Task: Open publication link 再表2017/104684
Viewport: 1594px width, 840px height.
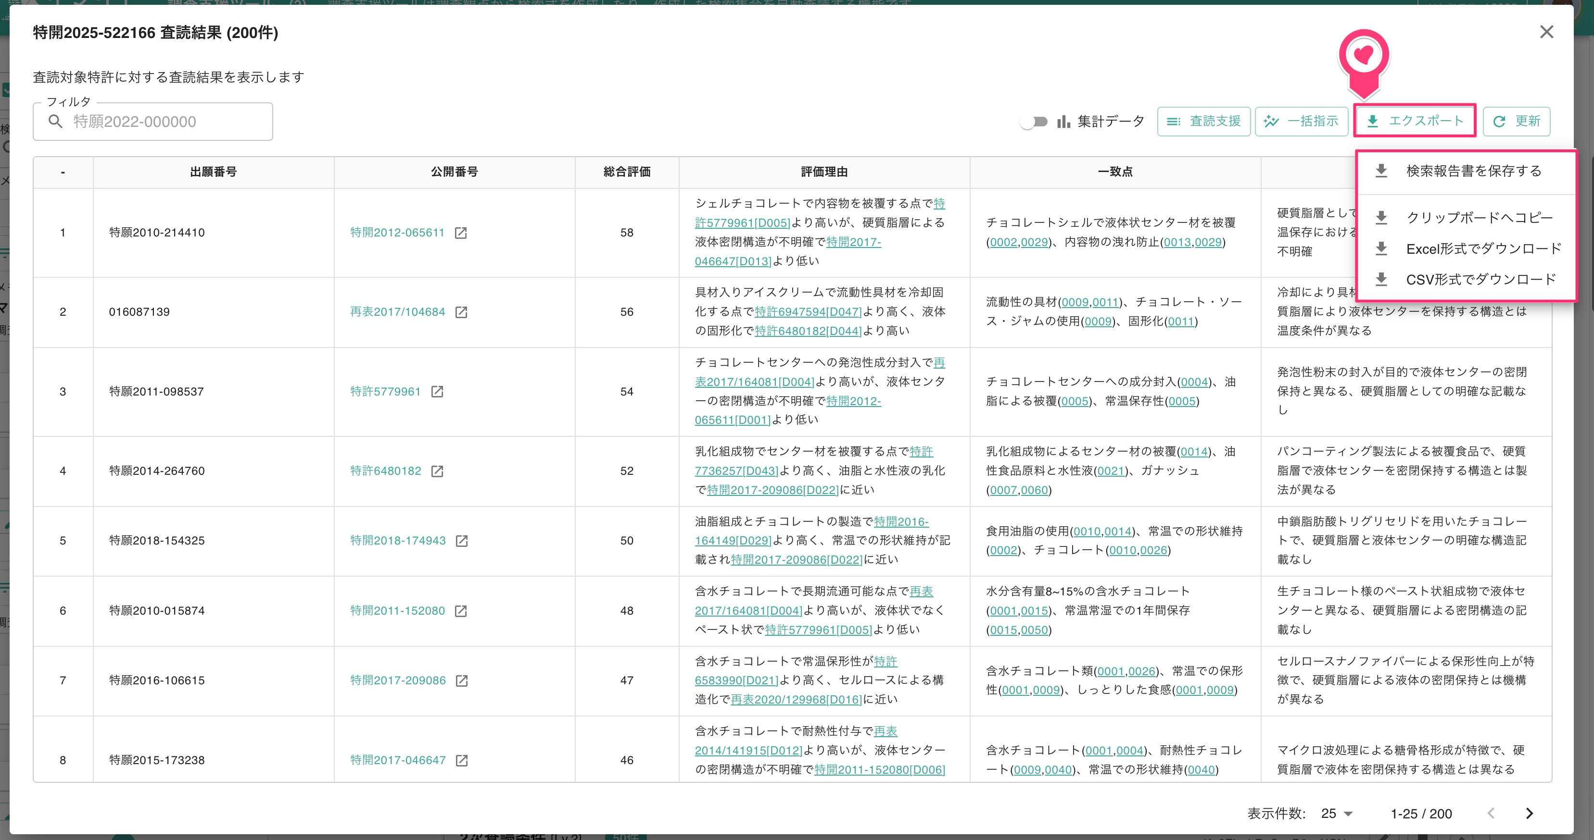Action: pyautogui.click(x=398, y=312)
